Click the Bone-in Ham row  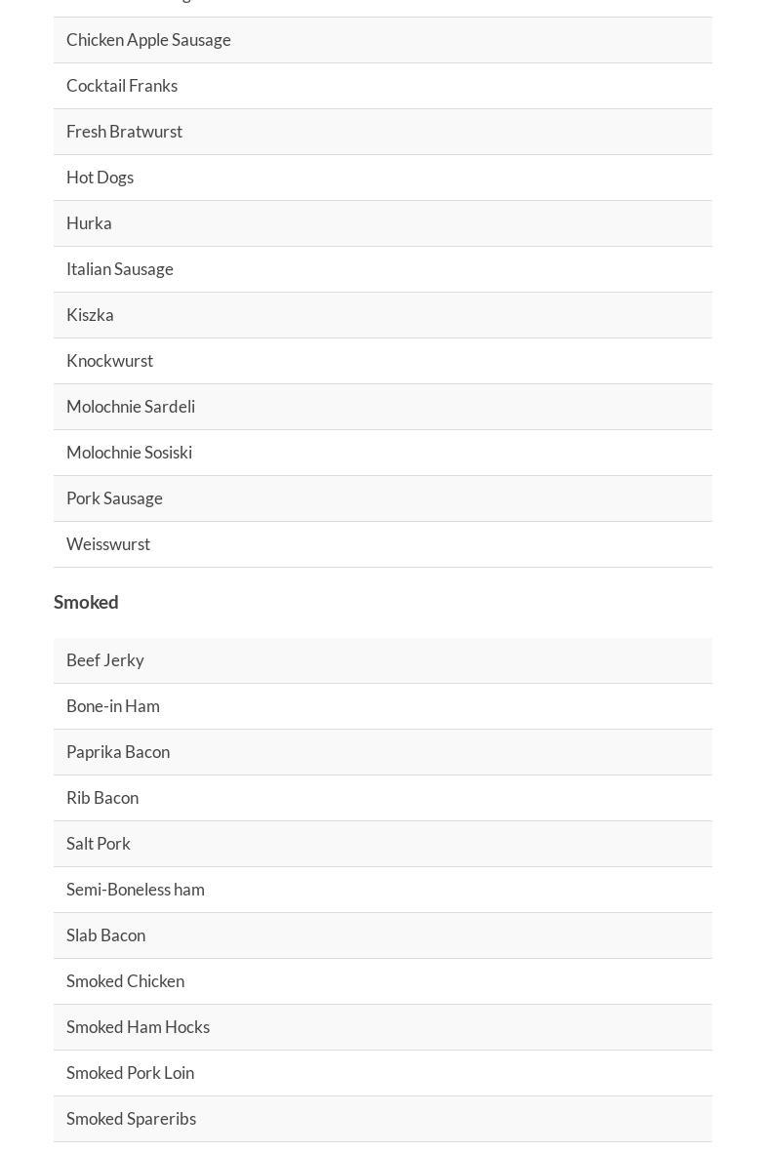pos(112,706)
